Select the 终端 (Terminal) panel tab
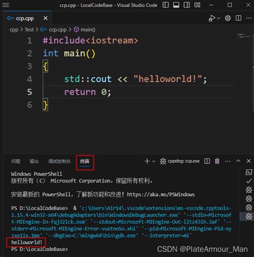This screenshot has height=257, width=254. coord(85,162)
